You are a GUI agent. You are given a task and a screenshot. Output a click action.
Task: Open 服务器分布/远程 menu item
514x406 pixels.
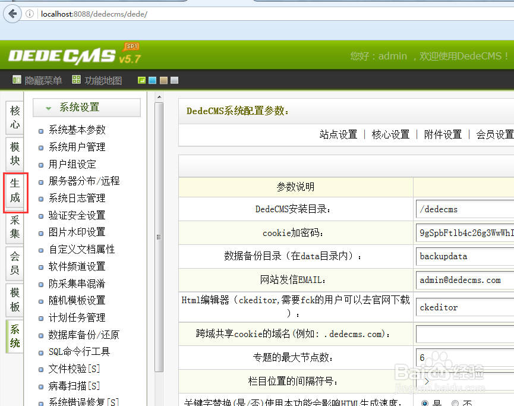(x=84, y=181)
